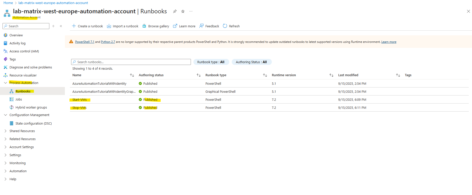Open Activity log

(18, 43)
